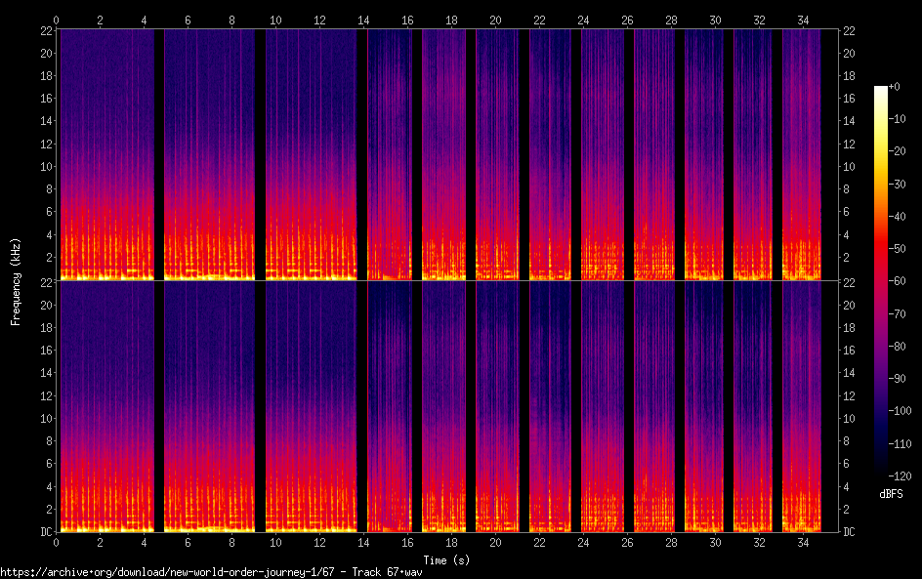Click the 0 second tick on top time axis
Viewport: 922px width, 579px height.
click(57, 19)
